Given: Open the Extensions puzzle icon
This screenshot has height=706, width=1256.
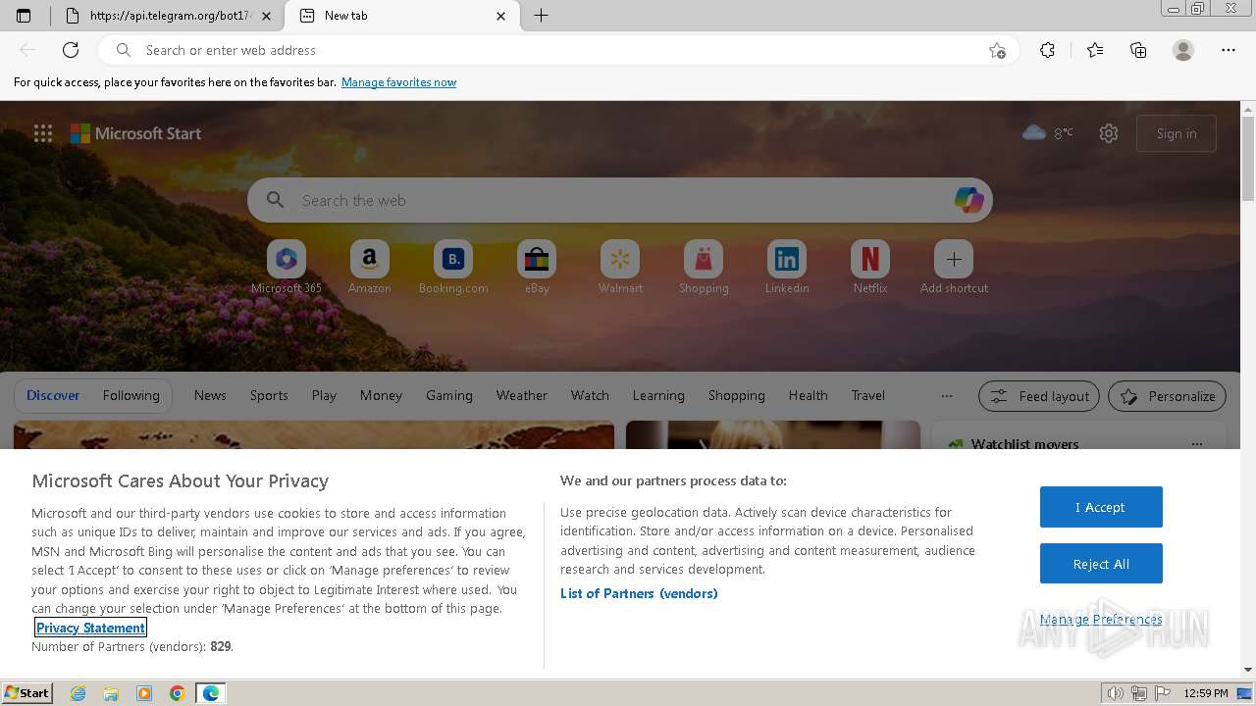Looking at the screenshot, I should (1047, 50).
